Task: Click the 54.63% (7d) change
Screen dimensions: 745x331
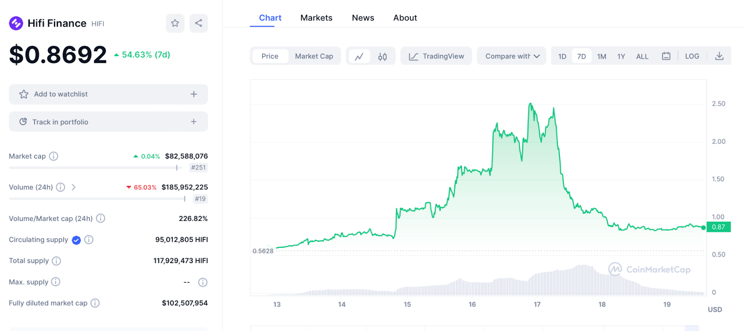Action: pyautogui.click(x=142, y=55)
